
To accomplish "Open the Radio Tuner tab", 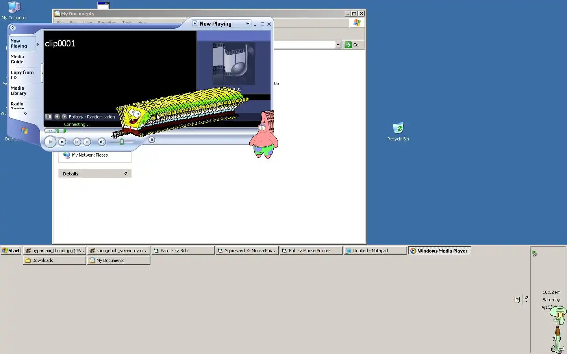I will (22, 105).
